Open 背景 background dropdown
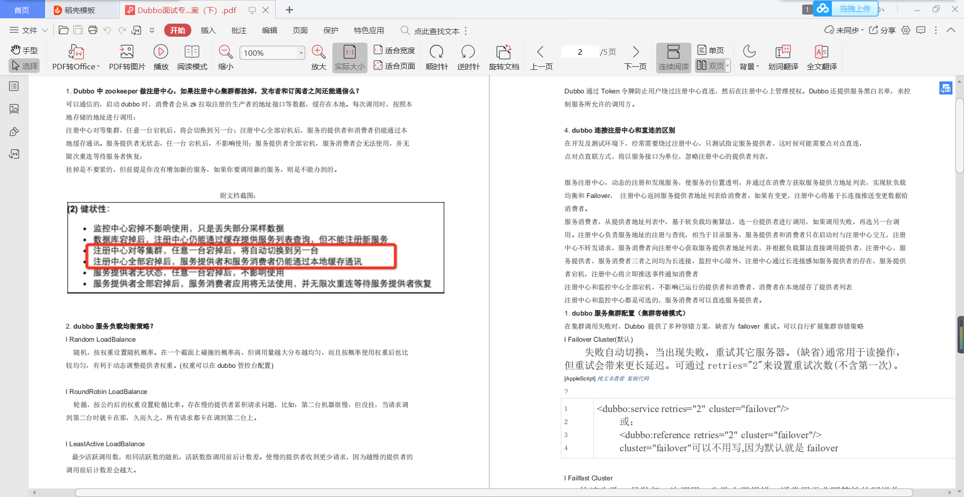 point(750,58)
